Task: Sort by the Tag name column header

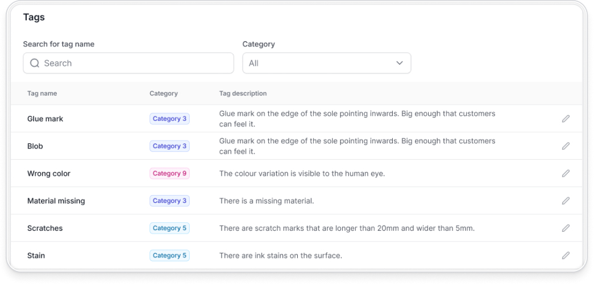Action: 42,94
